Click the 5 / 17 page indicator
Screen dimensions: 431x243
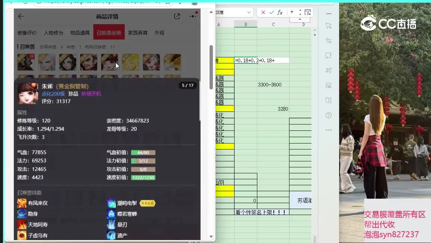(x=187, y=85)
